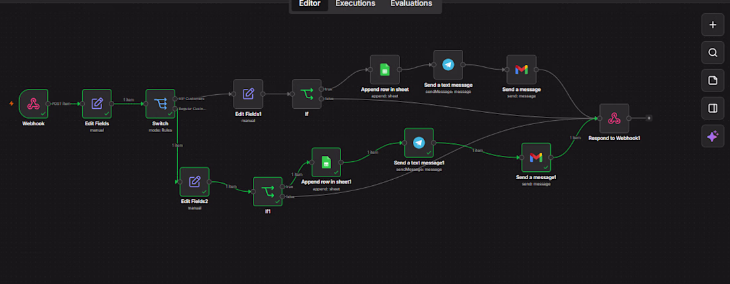Open Append row in sheet node
Viewport: 730px width, 284px height.
click(384, 70)
